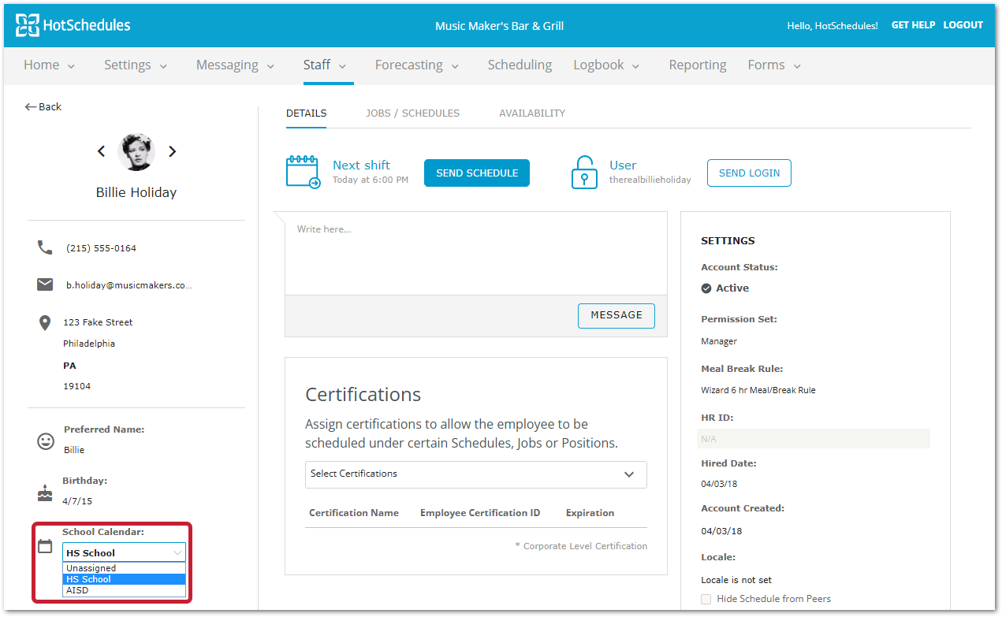Click the smiley Preferred Name icon

pos(46,441)
